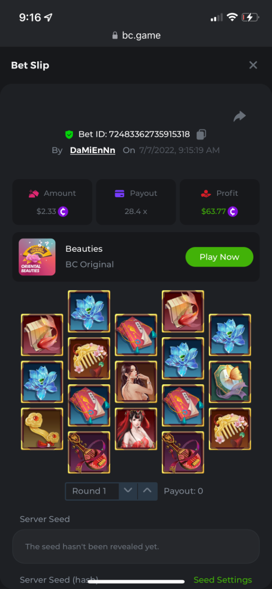Copy the Bet ID with copy icon
The image size is (272, 589).
coord(201,134)
